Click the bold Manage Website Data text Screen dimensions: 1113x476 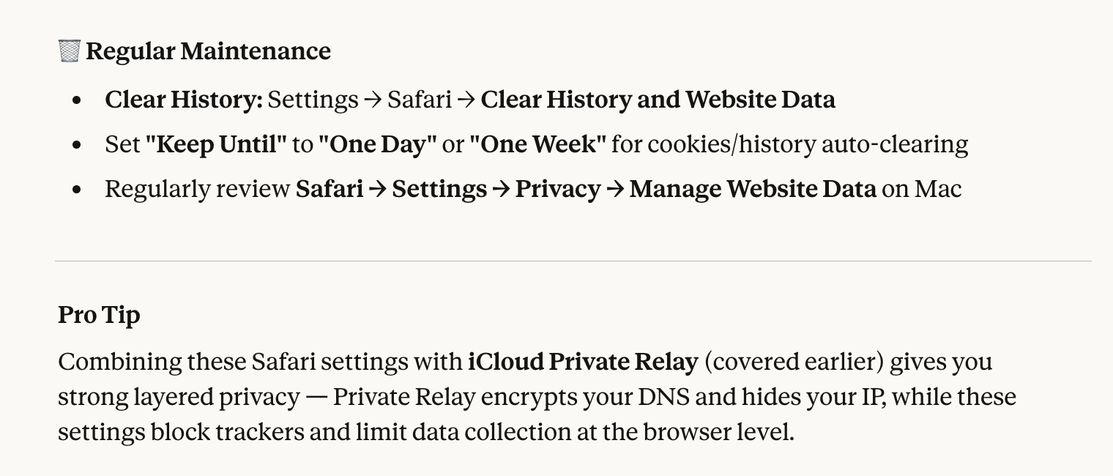point(753,189)
